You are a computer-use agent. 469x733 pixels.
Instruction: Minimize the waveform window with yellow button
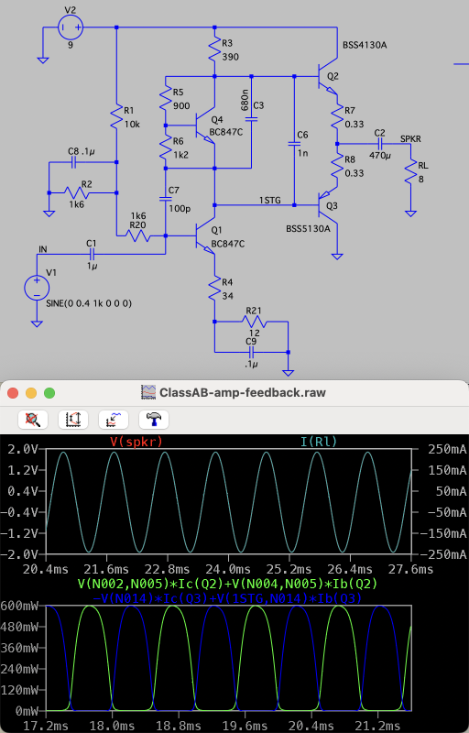point(31,393)
